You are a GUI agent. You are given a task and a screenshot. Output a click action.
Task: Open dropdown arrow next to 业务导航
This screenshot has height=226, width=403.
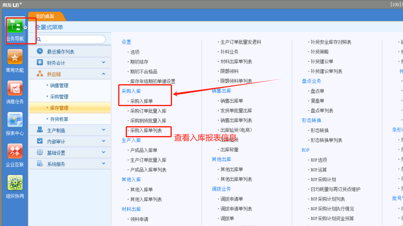coord(25,28)
